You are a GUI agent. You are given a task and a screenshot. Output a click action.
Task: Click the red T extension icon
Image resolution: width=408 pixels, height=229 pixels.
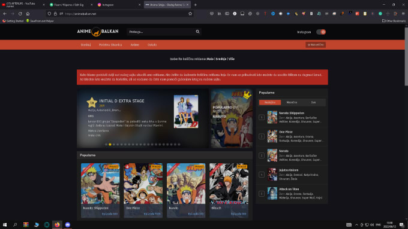(x=265, y=14)
